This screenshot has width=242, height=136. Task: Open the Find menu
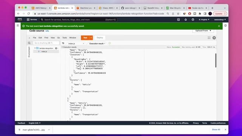[46, 38]
